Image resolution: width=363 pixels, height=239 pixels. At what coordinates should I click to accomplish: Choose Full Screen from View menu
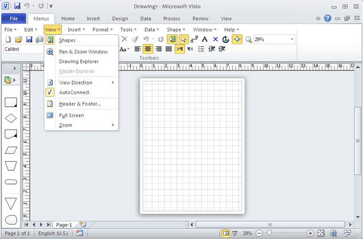pos(81,115)
